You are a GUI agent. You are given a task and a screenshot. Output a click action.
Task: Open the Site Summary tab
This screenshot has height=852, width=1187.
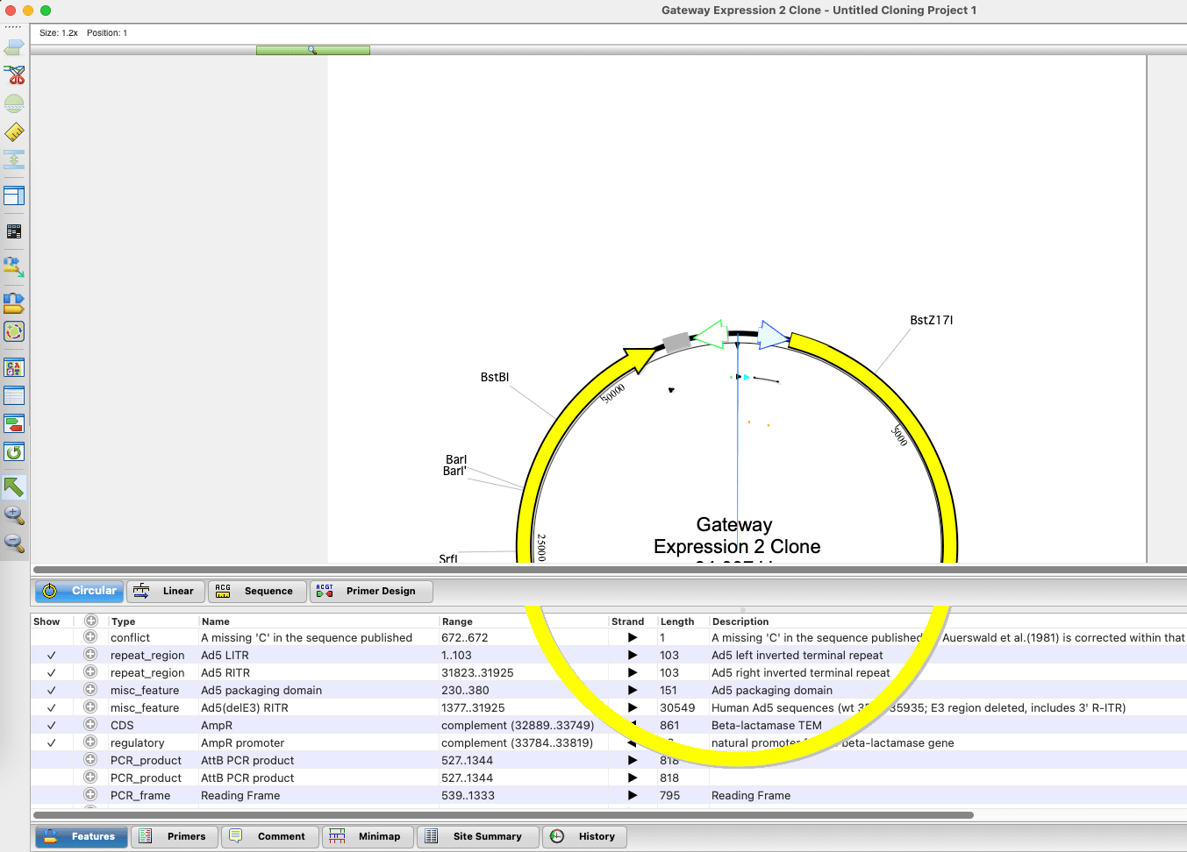[x=477, y=837]
